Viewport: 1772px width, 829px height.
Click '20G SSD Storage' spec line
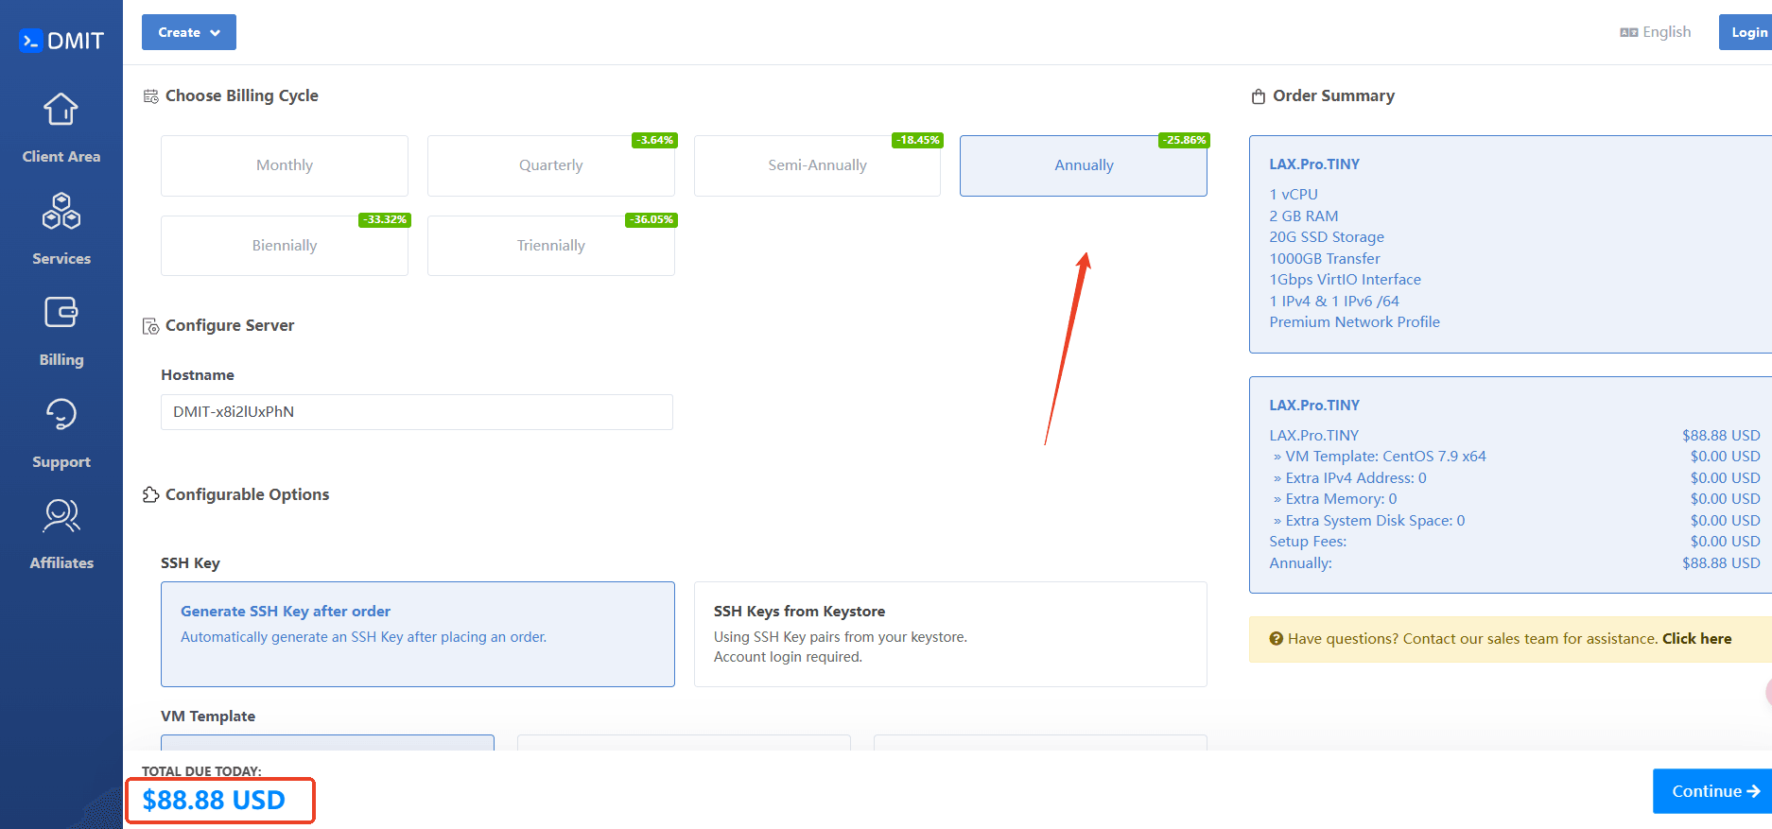tap(1326, 237)
